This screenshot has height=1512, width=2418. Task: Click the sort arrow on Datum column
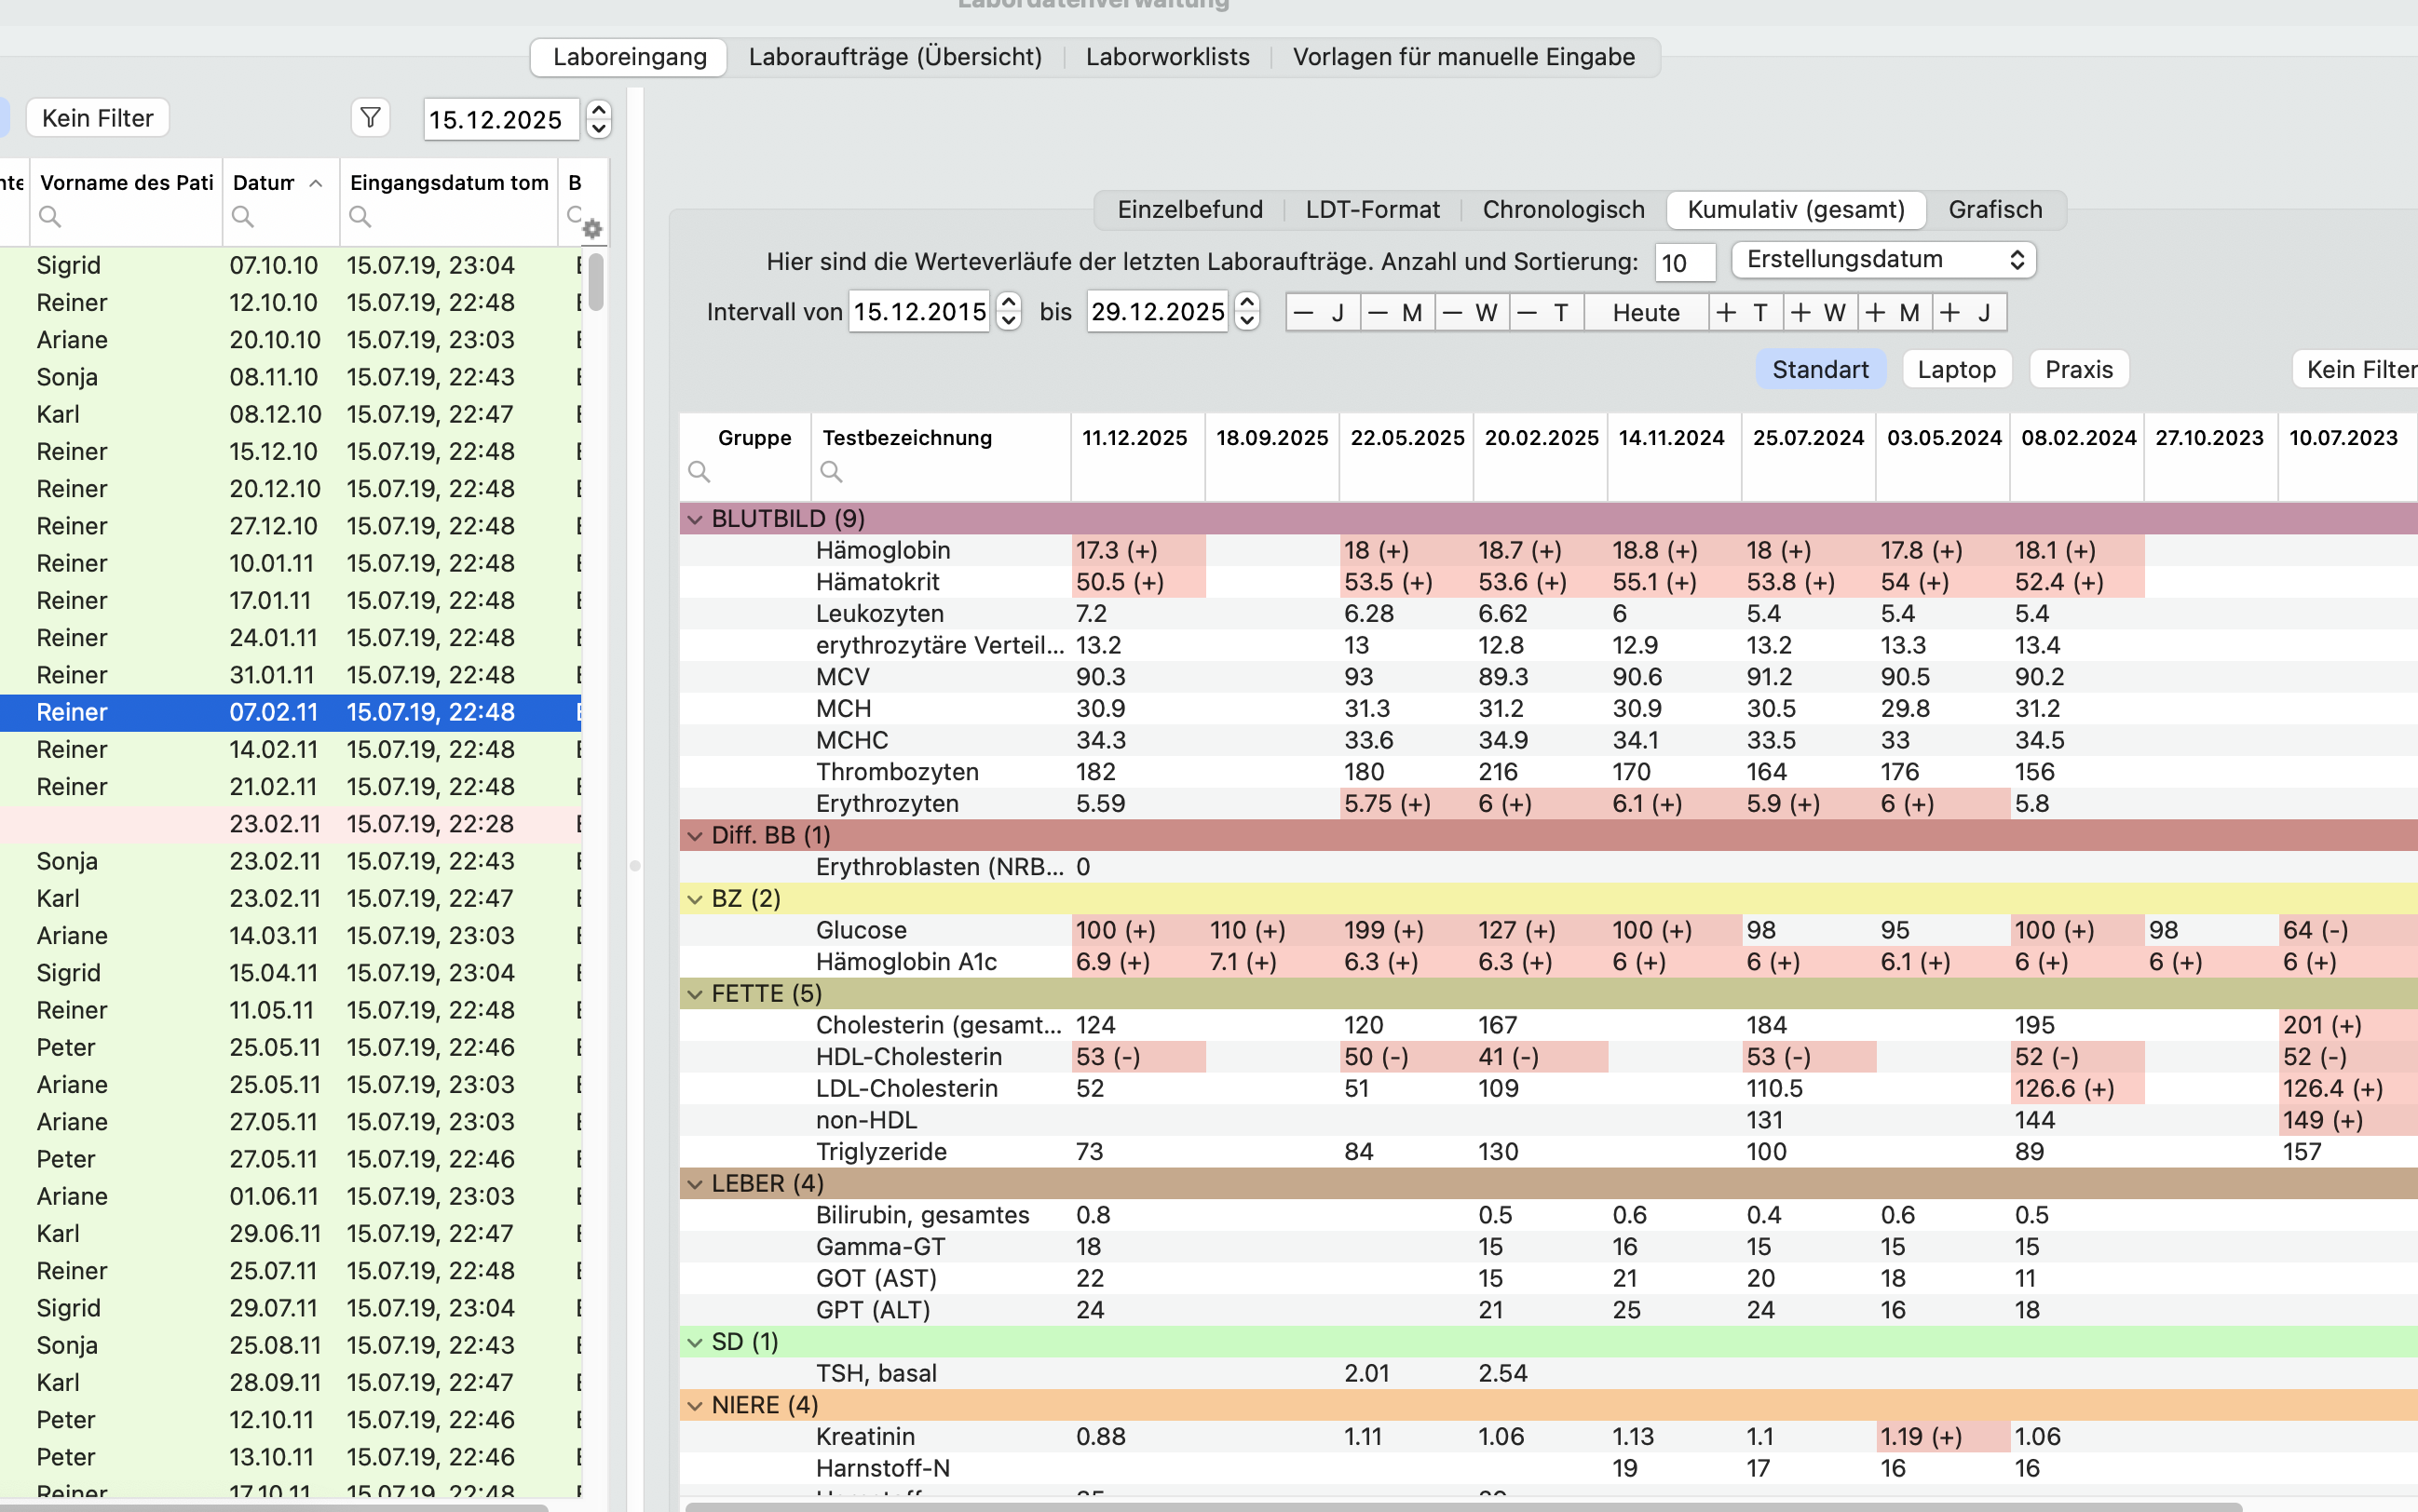pyautogui.click(x=316, y=183)
